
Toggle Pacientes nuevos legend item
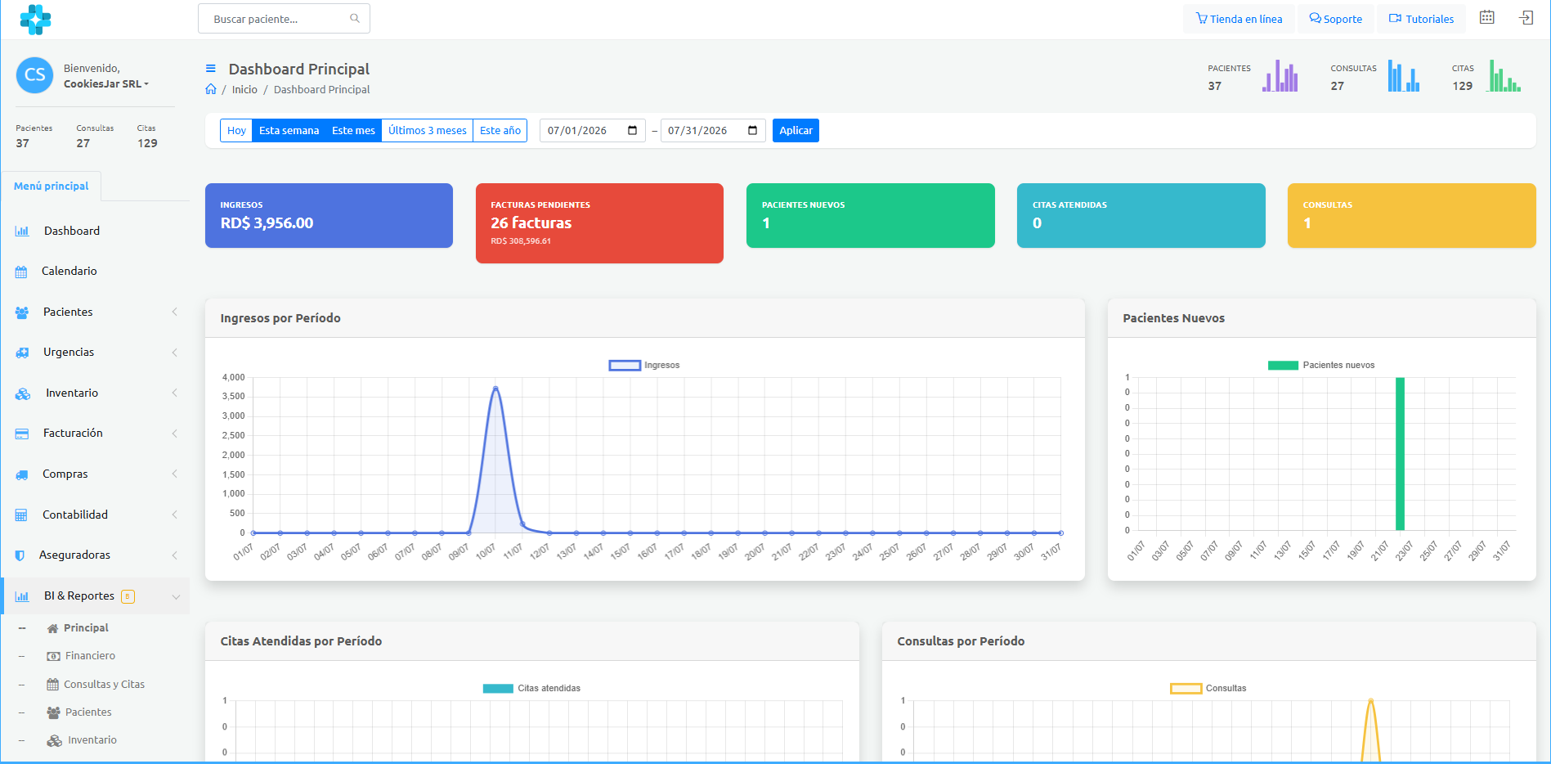[1321, 365]
